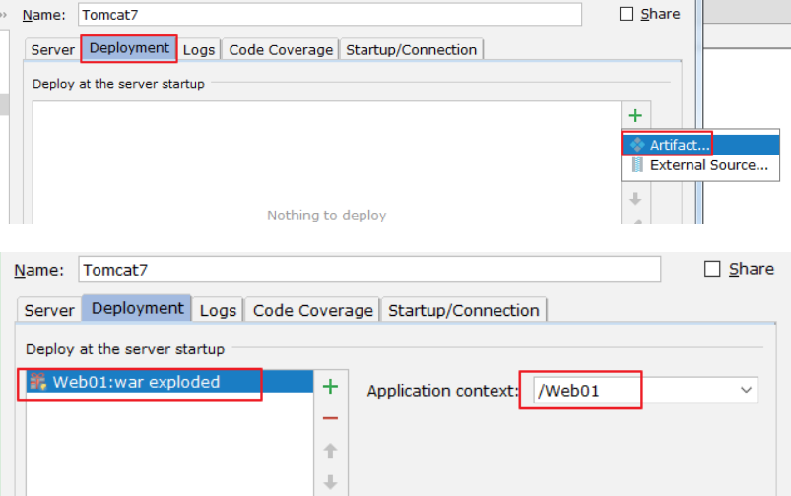
Task: Click the Name field in lower dialog
Action: tap(369, 270)
